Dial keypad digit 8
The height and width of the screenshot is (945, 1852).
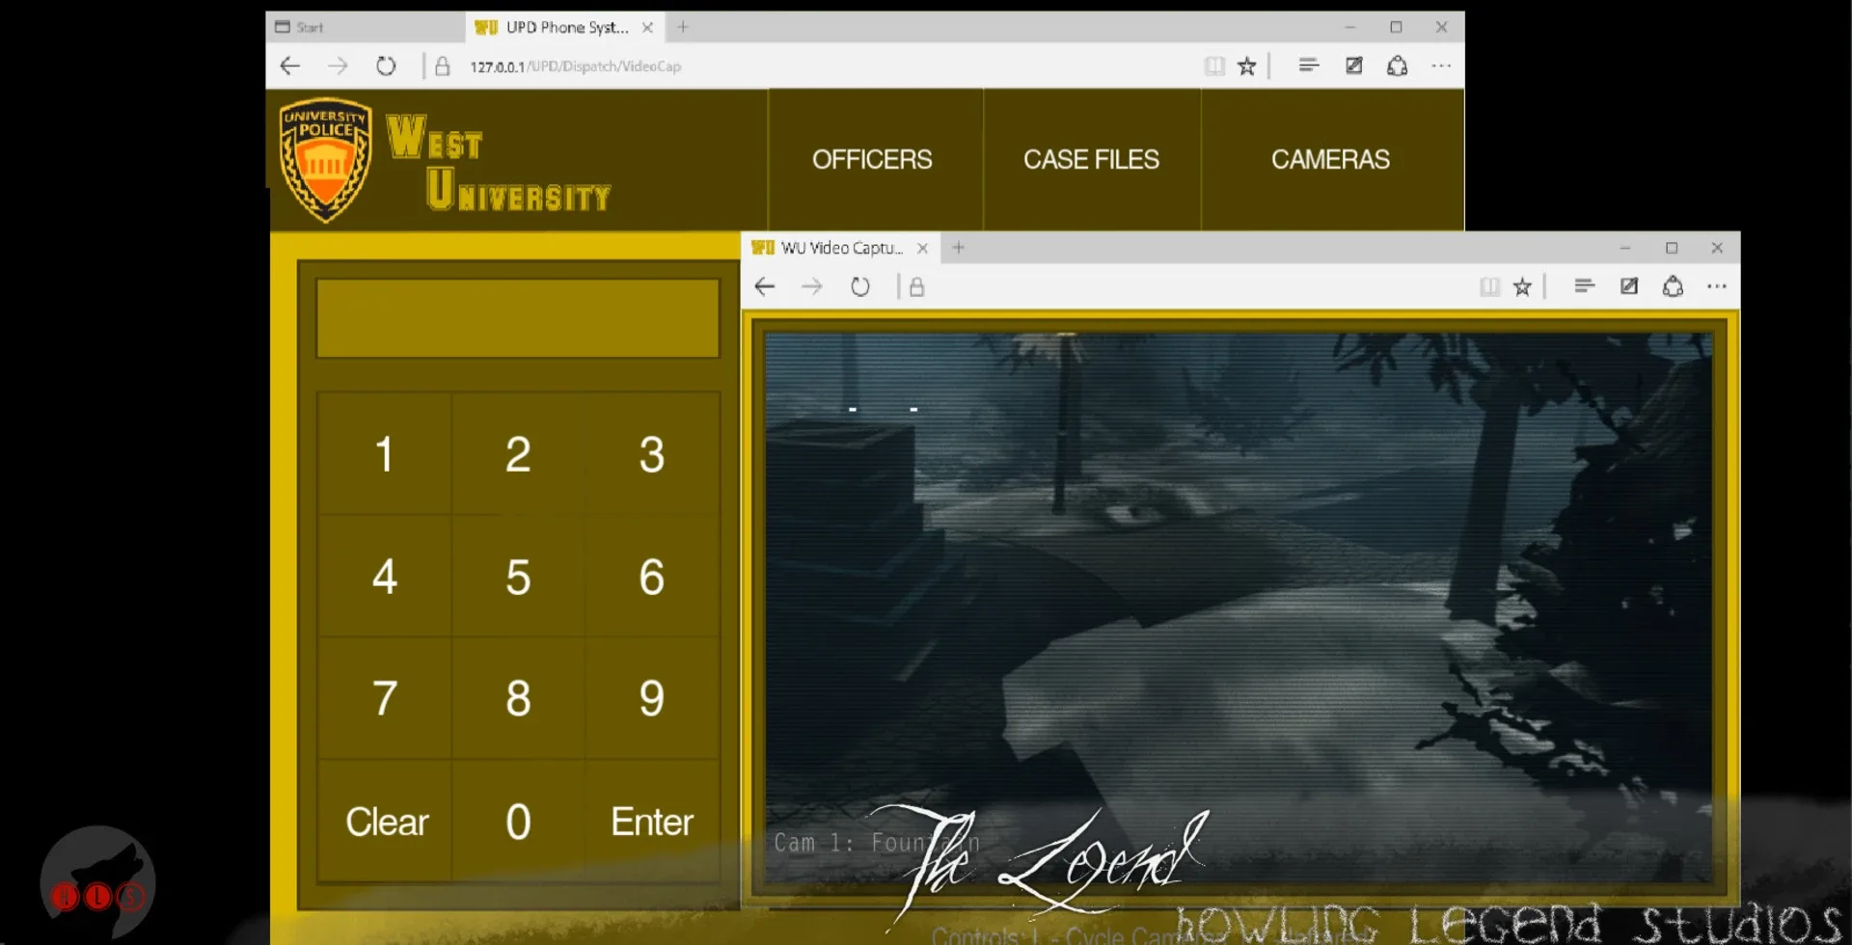tap(518, 698)
